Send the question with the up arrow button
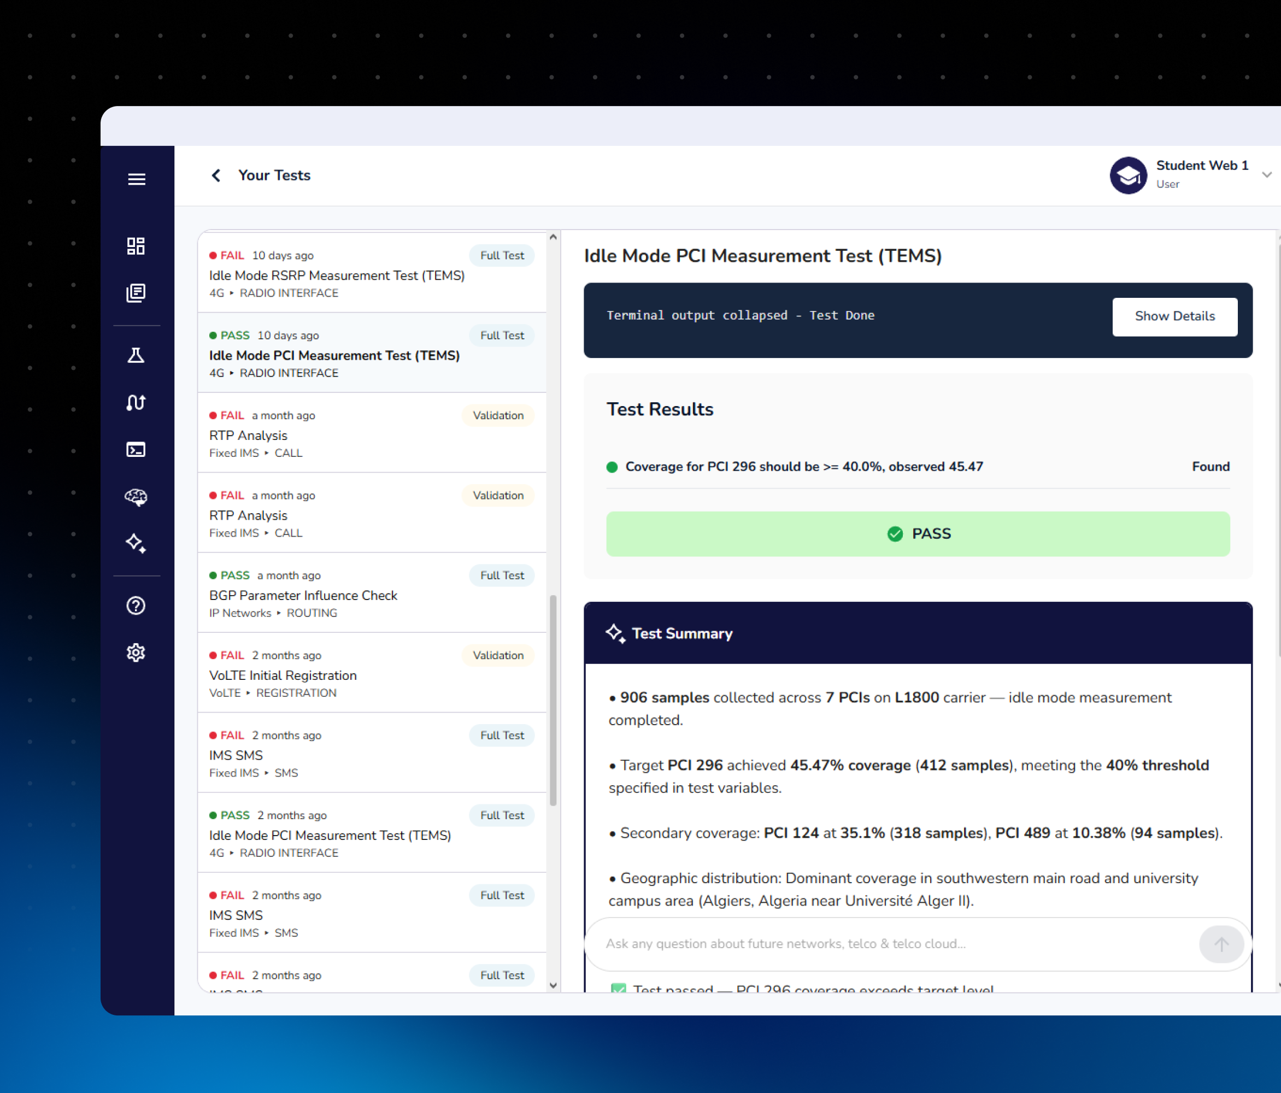This screenshot has width=1281, height=1093. [x=1220, y=944]
